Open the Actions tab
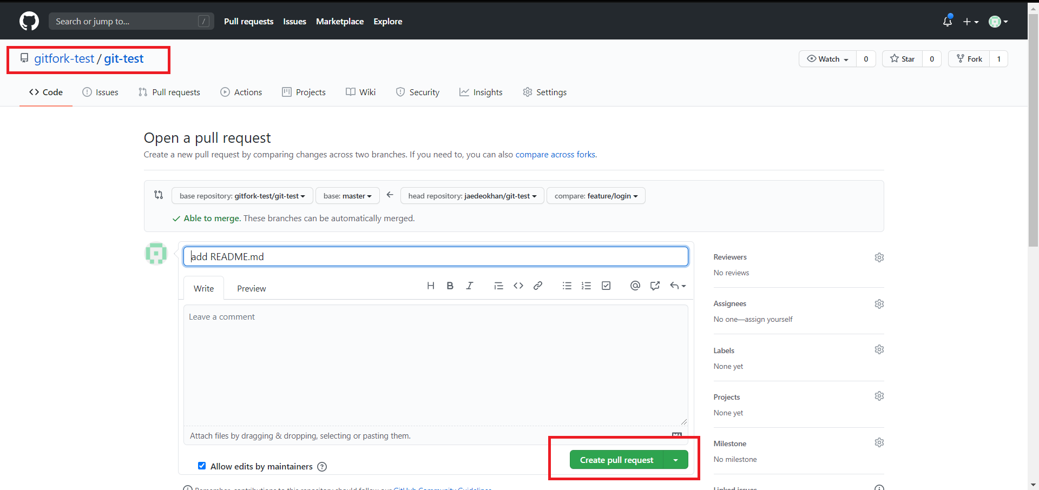This screenshot has height=490, width=1039. pos(241,92)
